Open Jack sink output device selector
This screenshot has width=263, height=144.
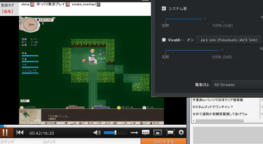[229, 40]
